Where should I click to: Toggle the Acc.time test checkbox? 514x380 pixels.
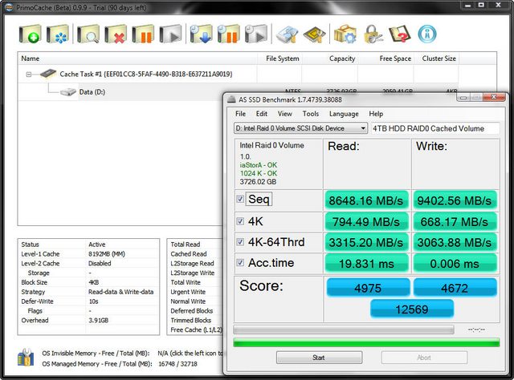[240, 262]
